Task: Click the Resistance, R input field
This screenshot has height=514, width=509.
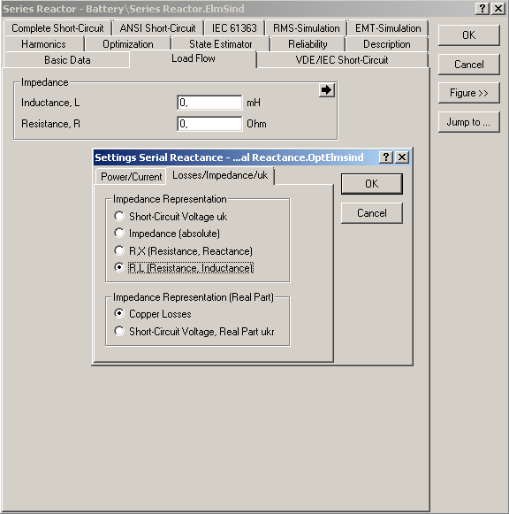Action: [209, 124]
